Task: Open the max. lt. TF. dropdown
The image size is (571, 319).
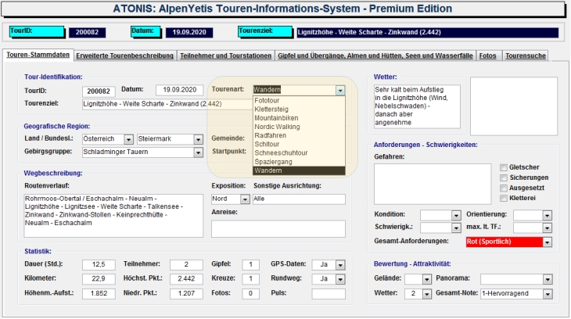Action: [547, 228]
